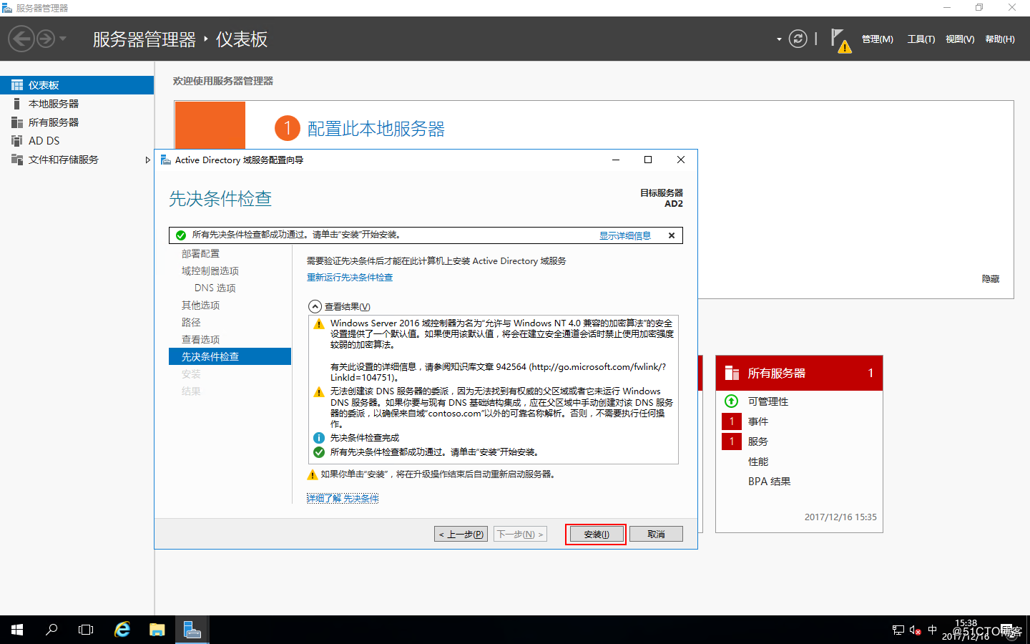The image size is (1030, 644).
Task: Click the info icon beside 先决条件检查完成
Action: tap(319, 438)
